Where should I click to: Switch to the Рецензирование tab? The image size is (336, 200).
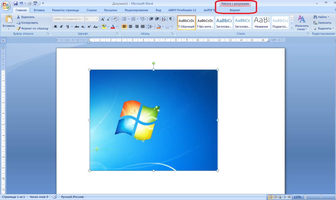[137, 10]
